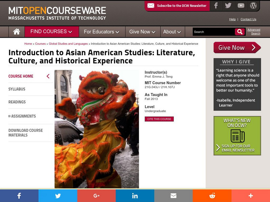Share the course via the email icon

(173, 195)
